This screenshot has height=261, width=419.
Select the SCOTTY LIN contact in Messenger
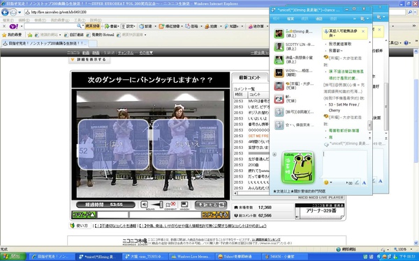[x=295, y=47]
